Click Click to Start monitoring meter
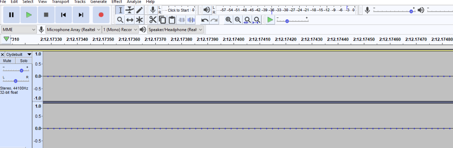 coord(178,10)
